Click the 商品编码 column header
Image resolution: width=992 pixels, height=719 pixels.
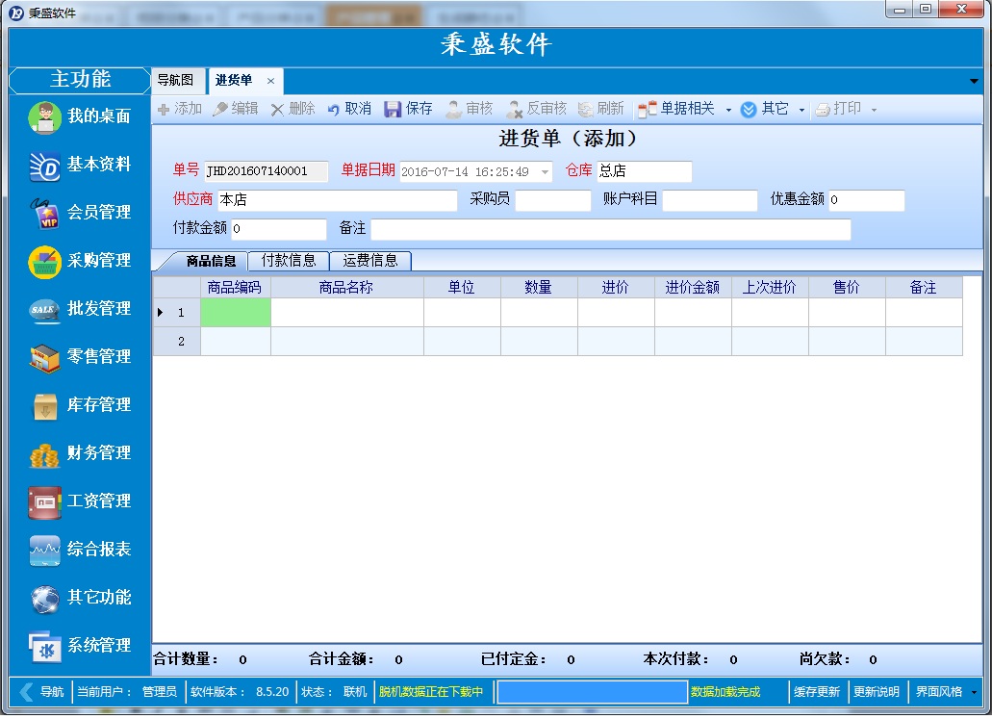point(236,288)
